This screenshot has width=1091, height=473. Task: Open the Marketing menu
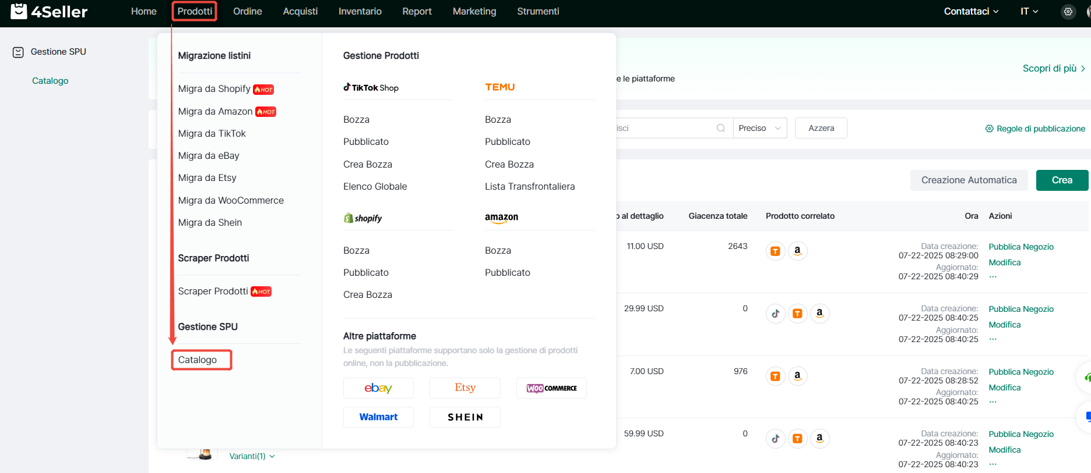(x=474, y=12)
